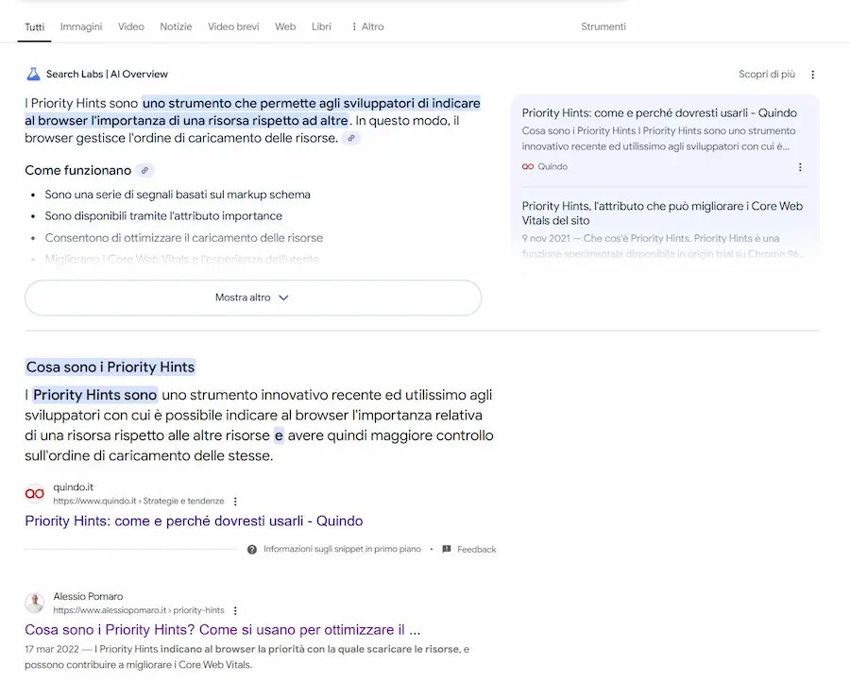Open Priority Hints Quindo result link

pos(194,521)
